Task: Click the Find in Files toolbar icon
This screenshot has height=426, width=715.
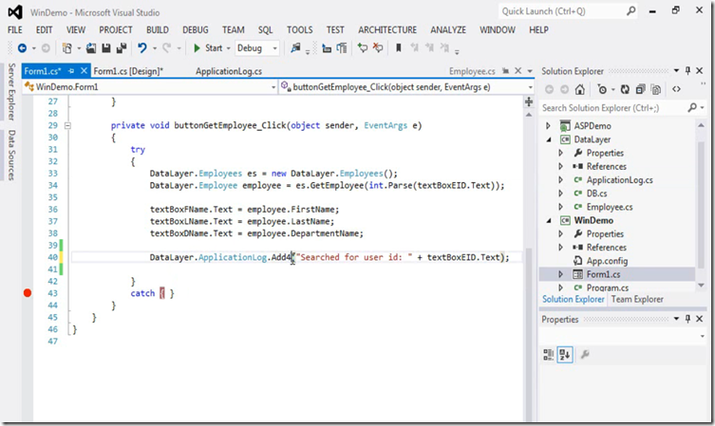Action: [296, 47]
